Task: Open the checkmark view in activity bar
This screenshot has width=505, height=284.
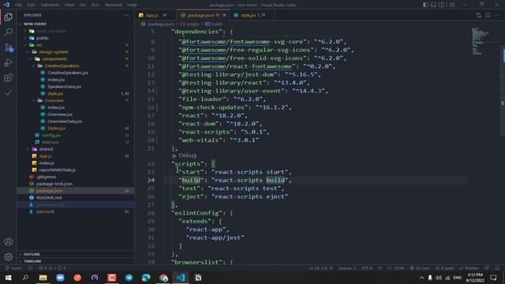Action: [9, 93]
